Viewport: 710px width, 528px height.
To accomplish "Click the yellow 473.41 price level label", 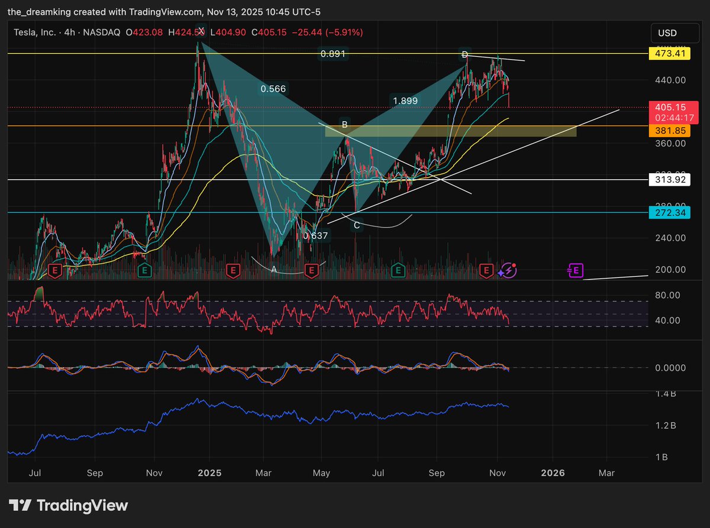I will click(670, 53).
